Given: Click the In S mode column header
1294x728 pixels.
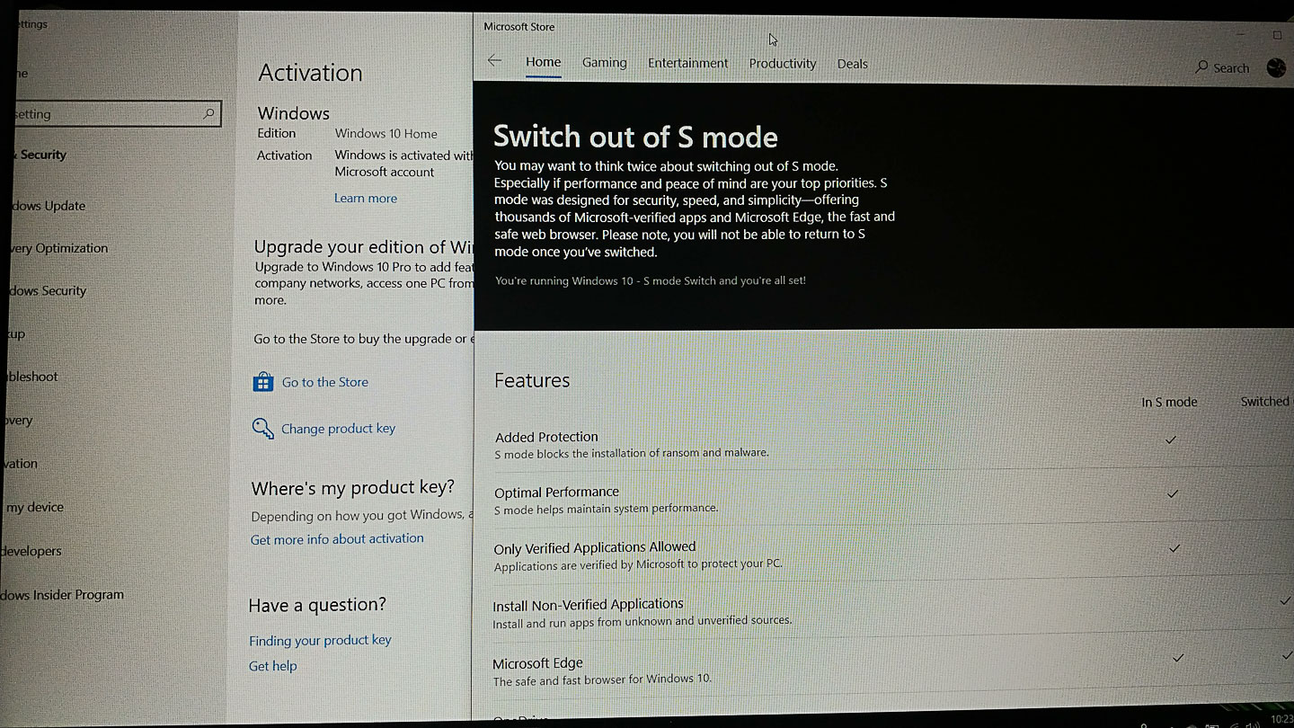Looking at the screenshot, I should pos(1169,402).
